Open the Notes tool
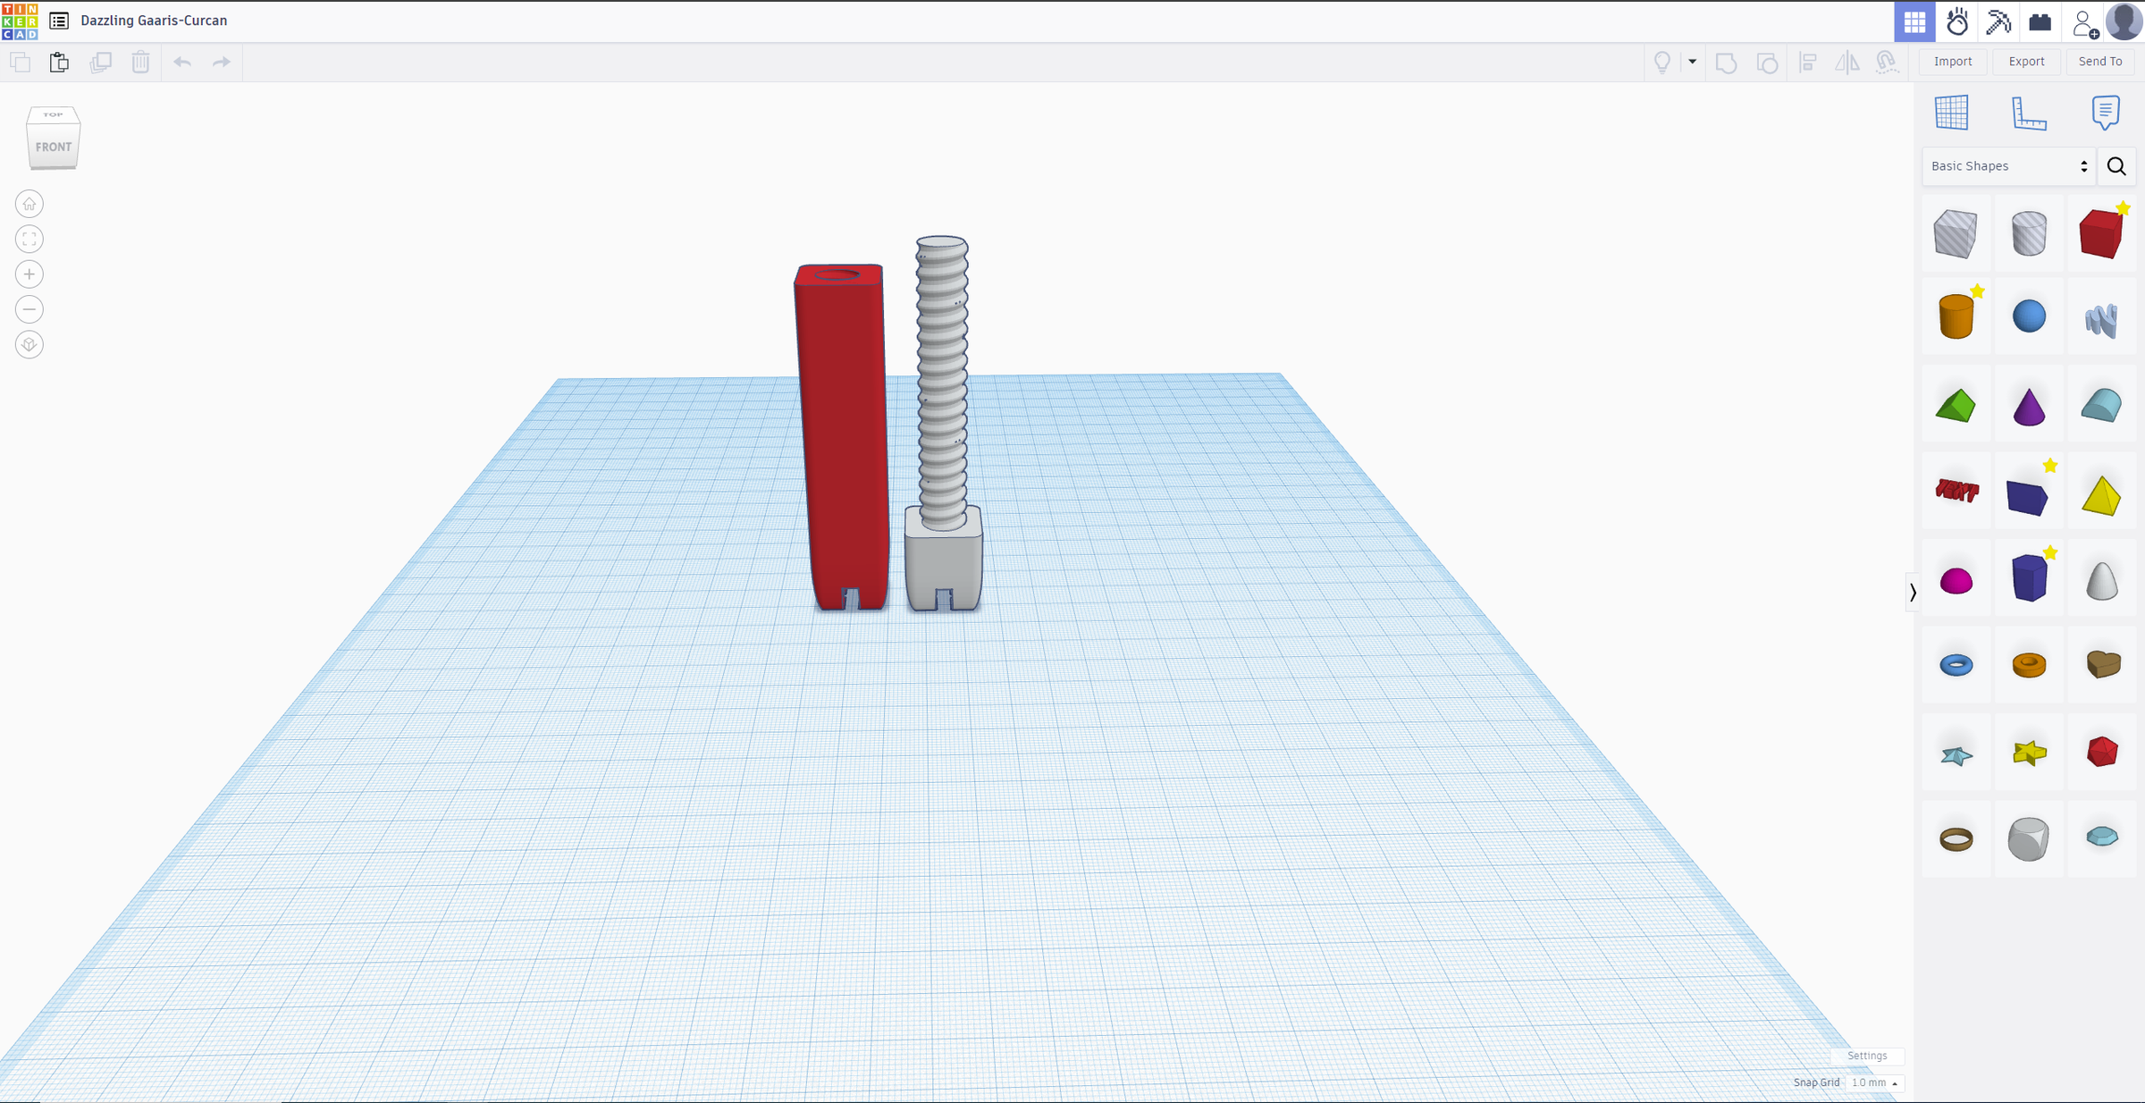This screenshot has width=2145, height=1103. pos(2106,113)
